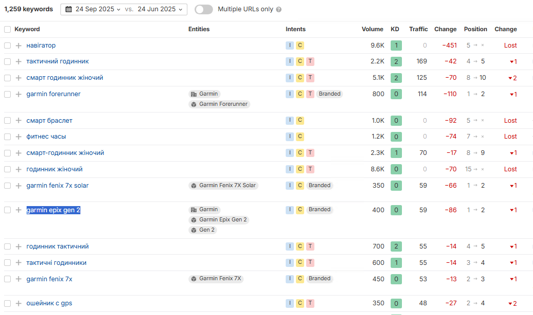The width and height of the screenshot is (533, 315).
Task: Click Gen 2 entity tag
Action: 203,230
